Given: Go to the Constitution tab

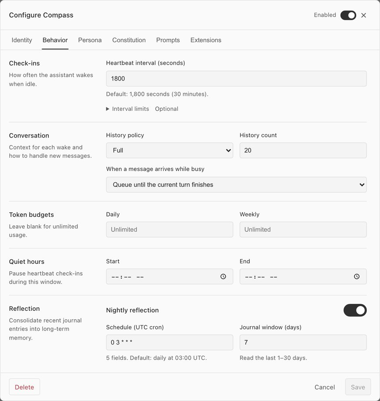Looking at the screenshot, I should (x=129, y=40).
